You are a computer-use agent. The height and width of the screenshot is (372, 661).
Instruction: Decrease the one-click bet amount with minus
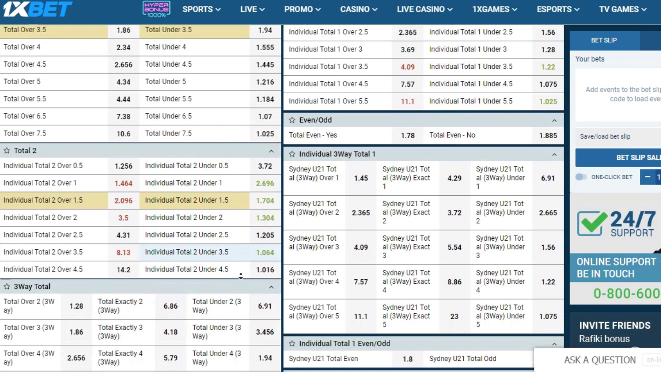(648, 177)
